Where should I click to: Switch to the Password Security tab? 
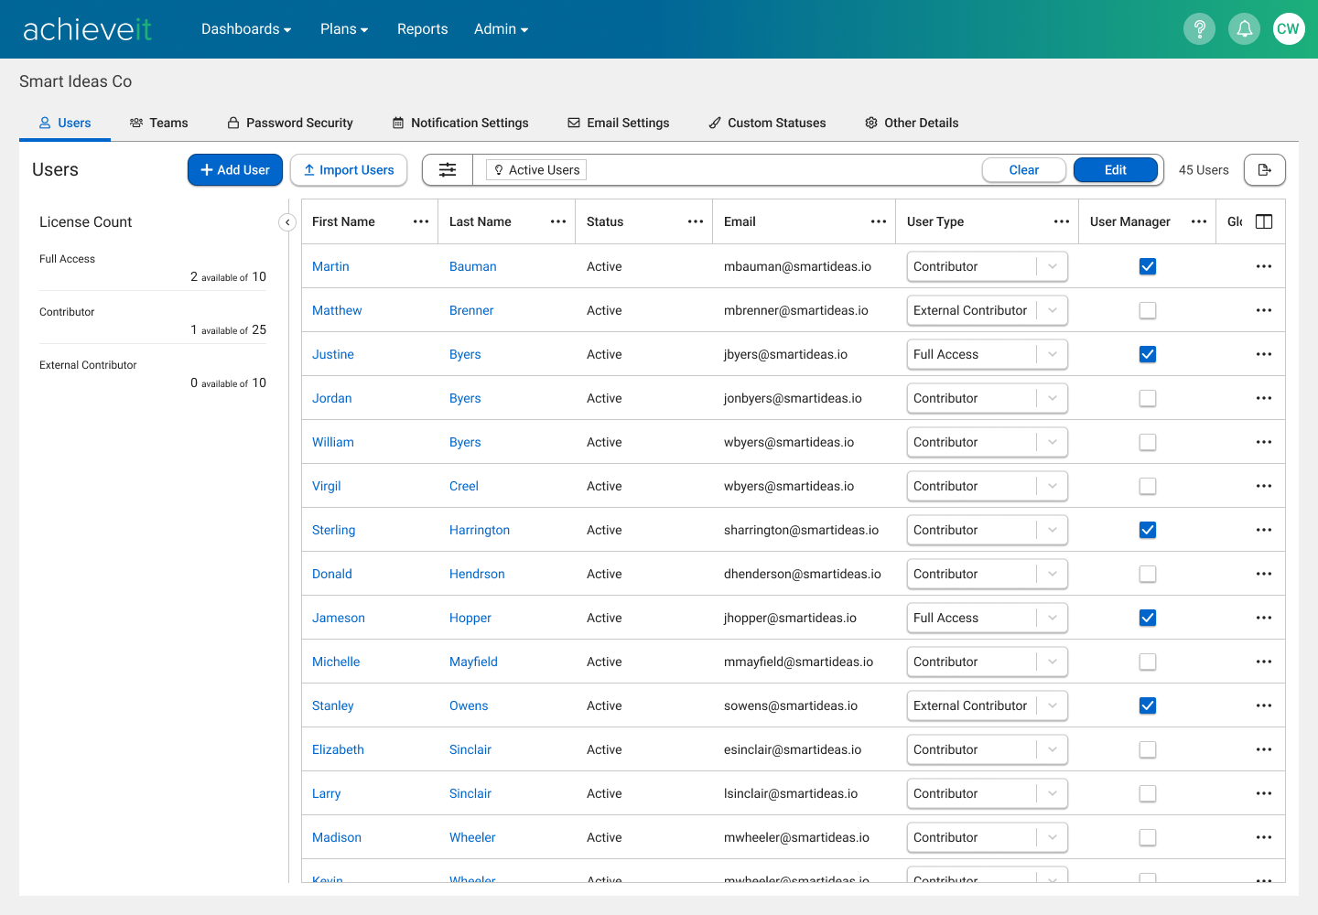click(290, 123)
